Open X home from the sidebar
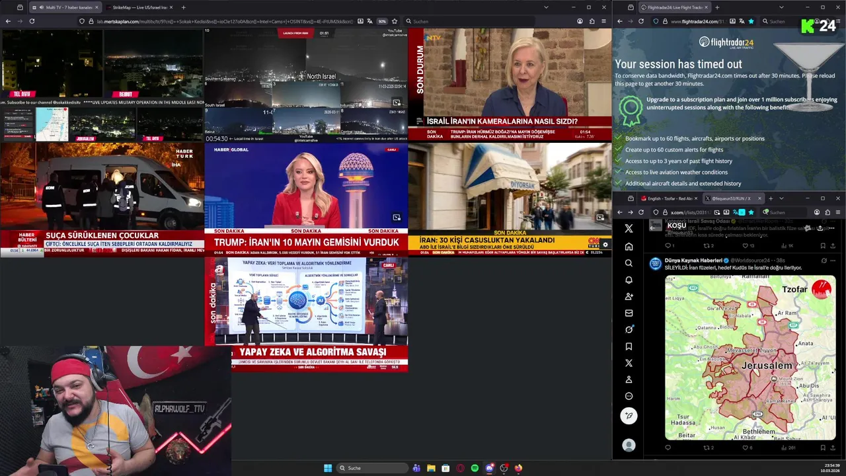This screenshot has height=476, width=846. (629, 247)
